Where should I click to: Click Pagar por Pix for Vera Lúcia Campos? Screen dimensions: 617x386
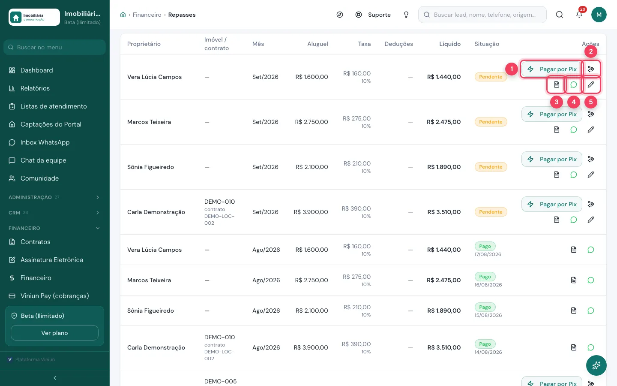click(x=552, y=69)
